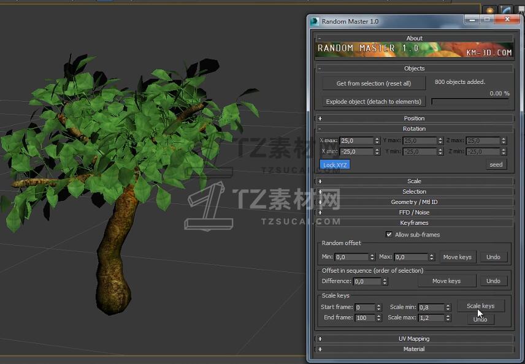Expand the Geometry / Mtl ID rollout
Image resolution: width=525 pixels, height=364 pixels.
414,202
